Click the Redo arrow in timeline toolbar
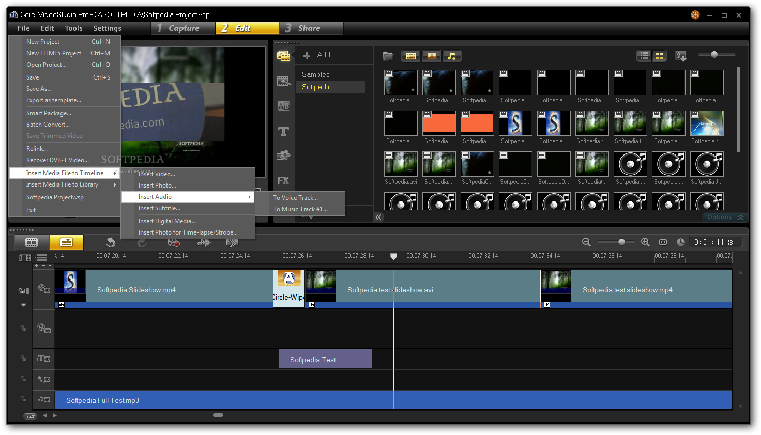This screenshot has width=761, height=435. click(x=142, y=242)
